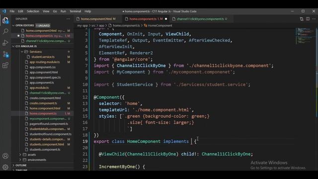
Task: Open app.component.css file
Action: pyautogui.click(x=42, y=67)
